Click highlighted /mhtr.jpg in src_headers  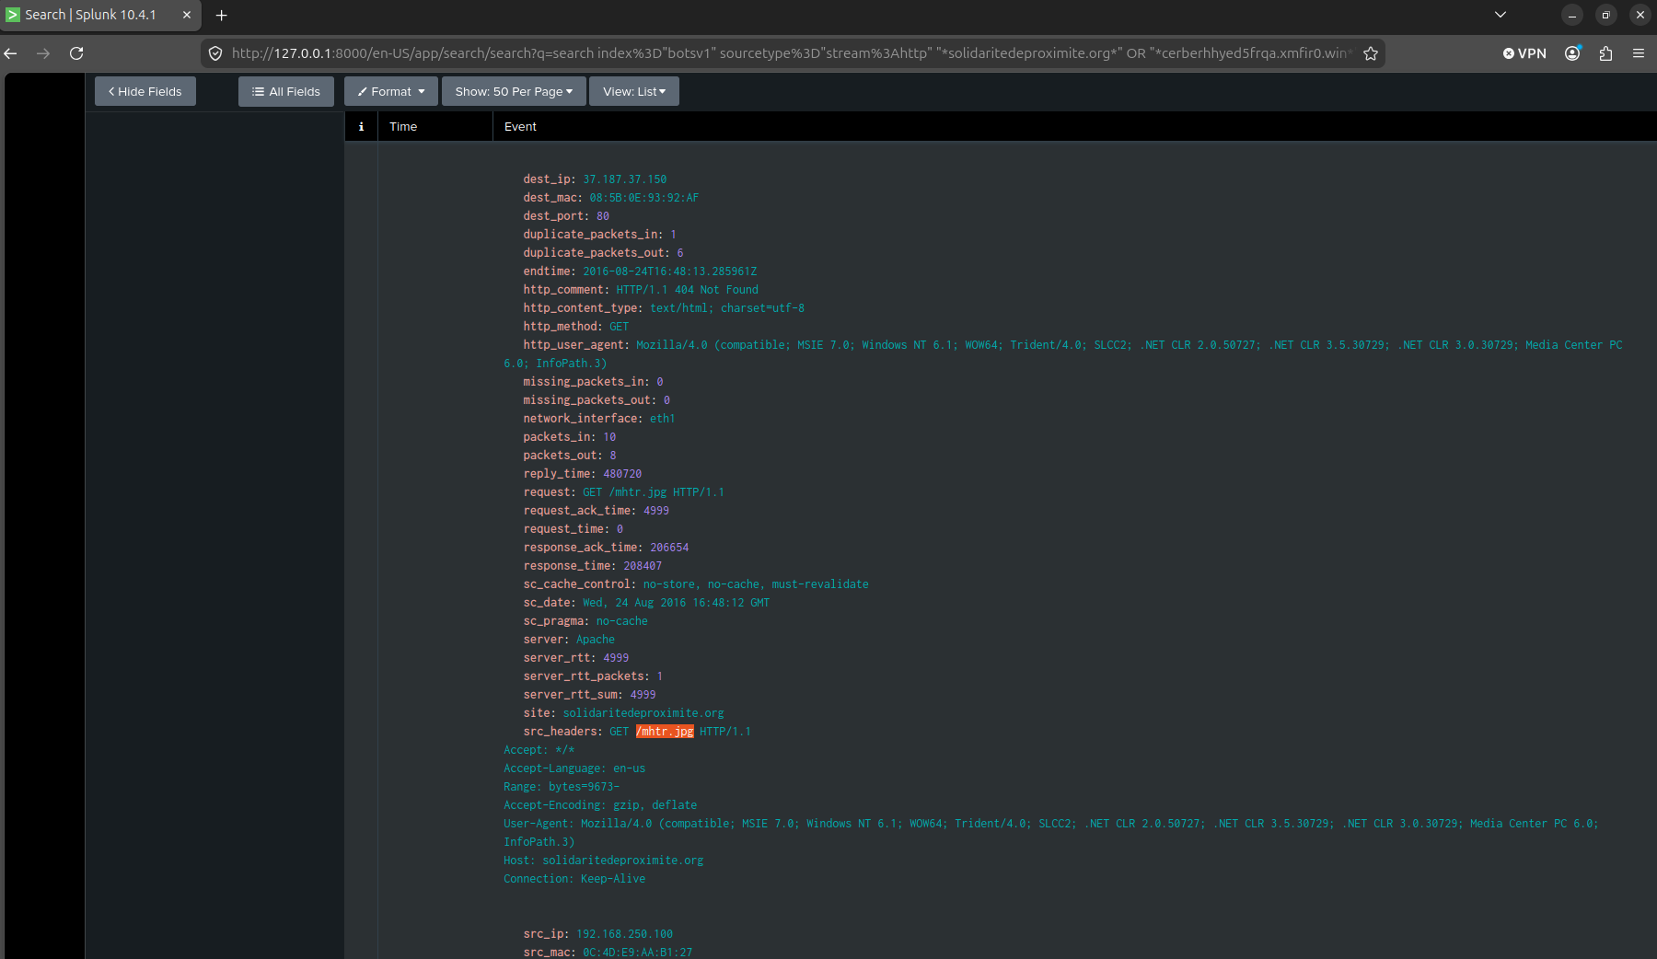coord(665,732)
